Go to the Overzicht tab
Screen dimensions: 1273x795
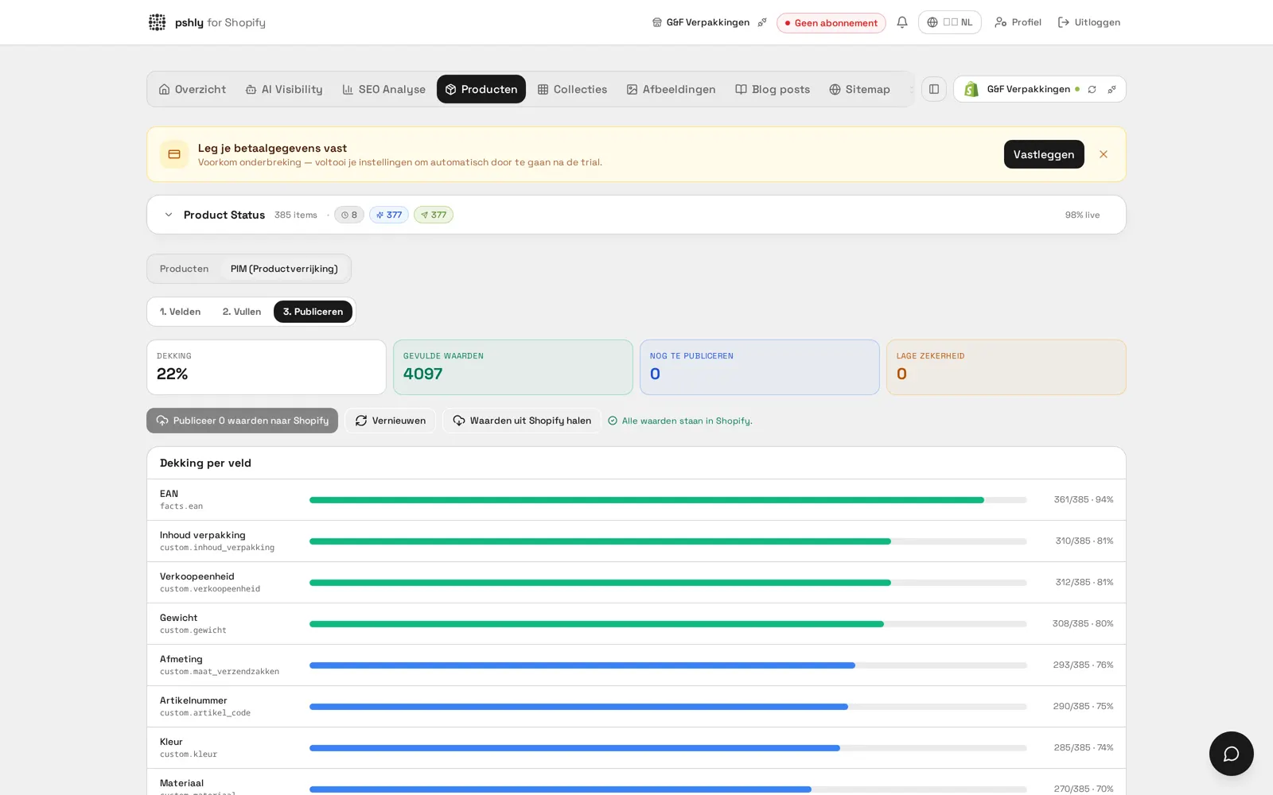(193, 89)
